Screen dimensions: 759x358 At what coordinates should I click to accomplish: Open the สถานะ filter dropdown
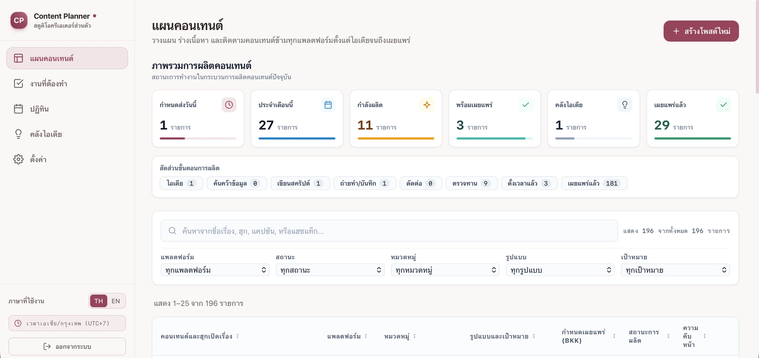pos(330,270)
